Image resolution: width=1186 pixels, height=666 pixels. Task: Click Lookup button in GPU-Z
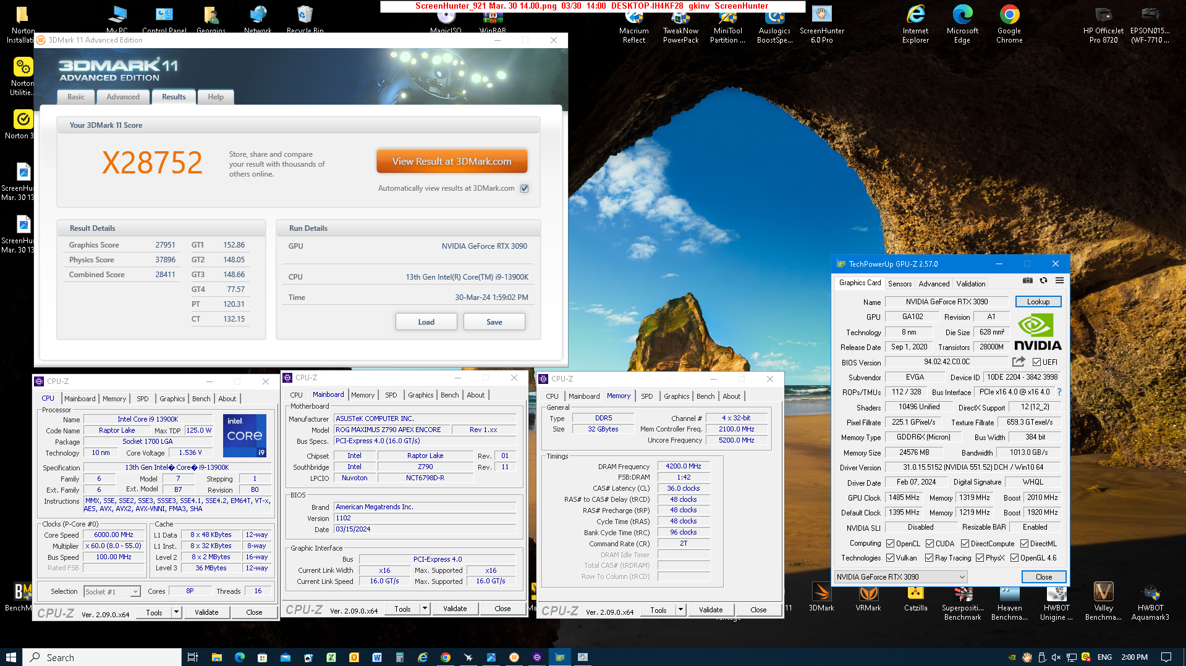[x=1038, y=302]
